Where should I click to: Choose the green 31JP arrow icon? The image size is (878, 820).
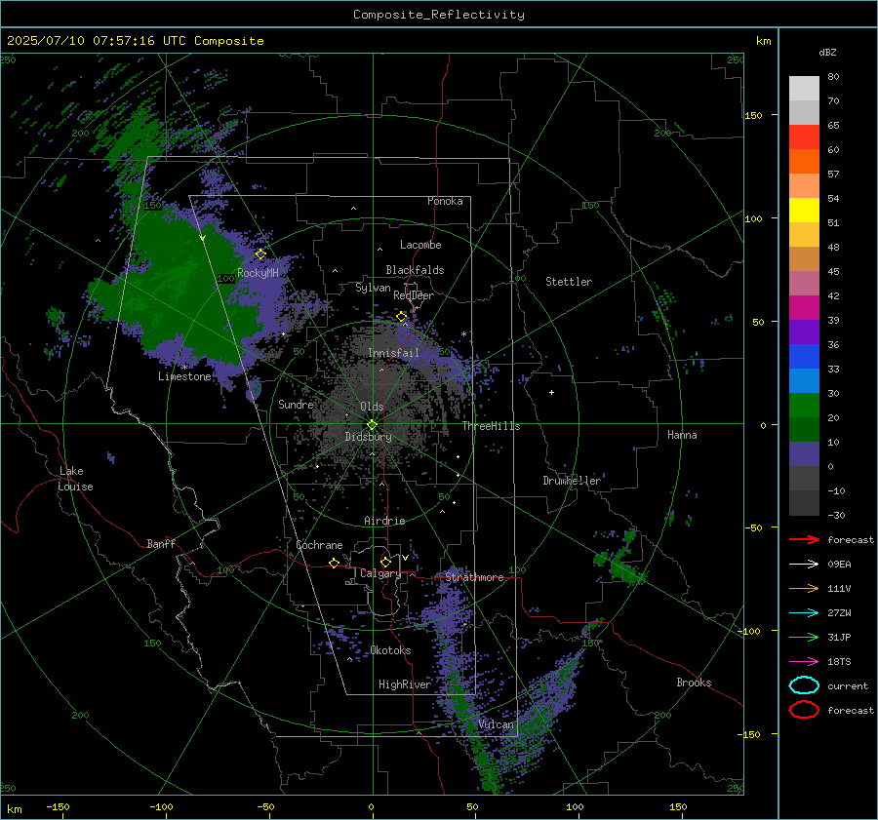pyautogui.click(x=804, y=637)
